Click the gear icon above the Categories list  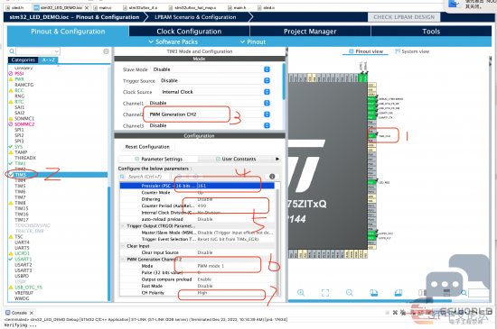tap(107, 51)
